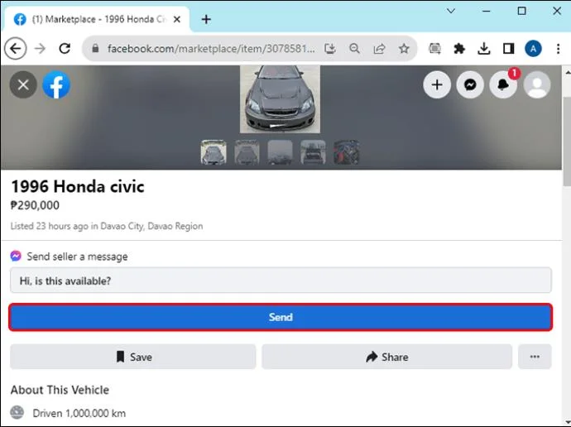Open Chrome three-dot menu
The width and height of the screenshot is (571, 427).
[558, 49]
